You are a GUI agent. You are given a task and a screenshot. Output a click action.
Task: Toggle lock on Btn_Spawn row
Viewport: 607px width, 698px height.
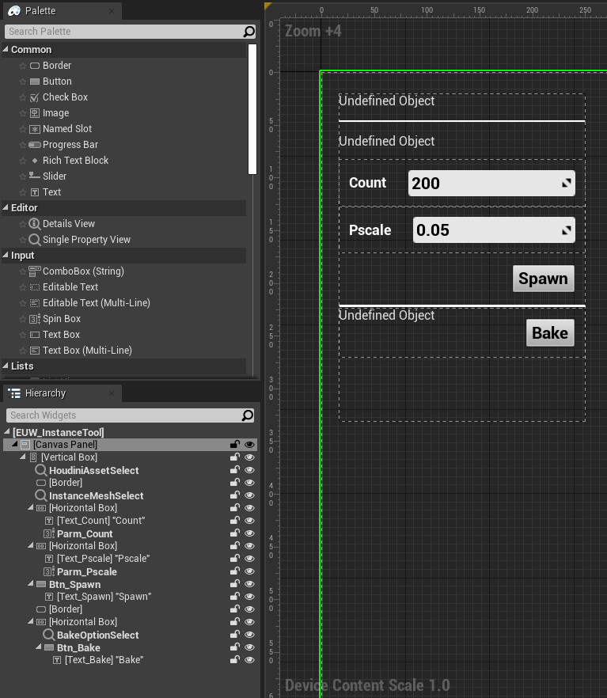pos(235,583)
